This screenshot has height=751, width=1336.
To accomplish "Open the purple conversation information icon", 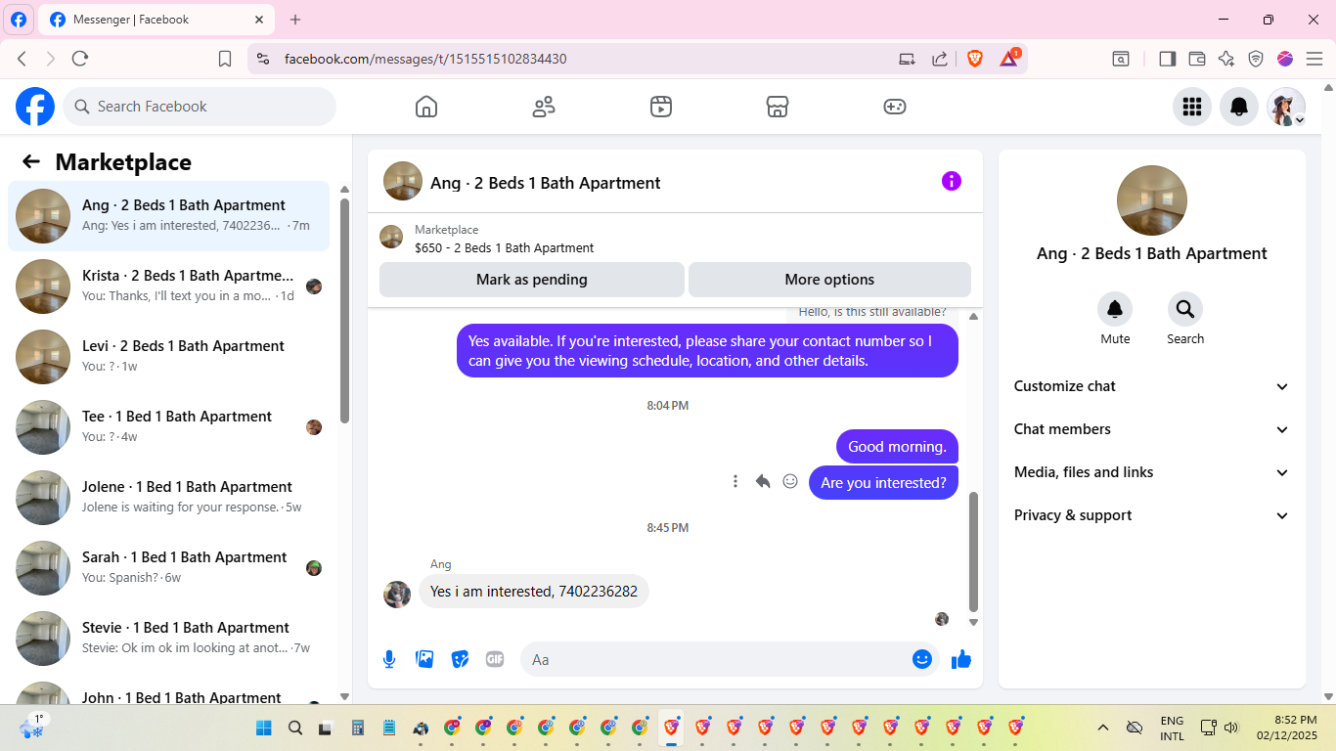I will click(x=952, y=181).
